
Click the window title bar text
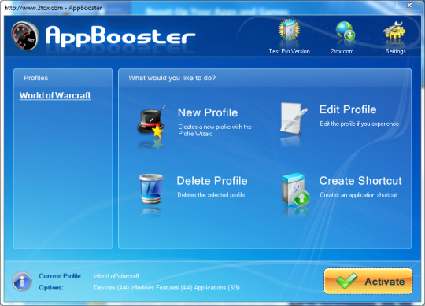54,8
